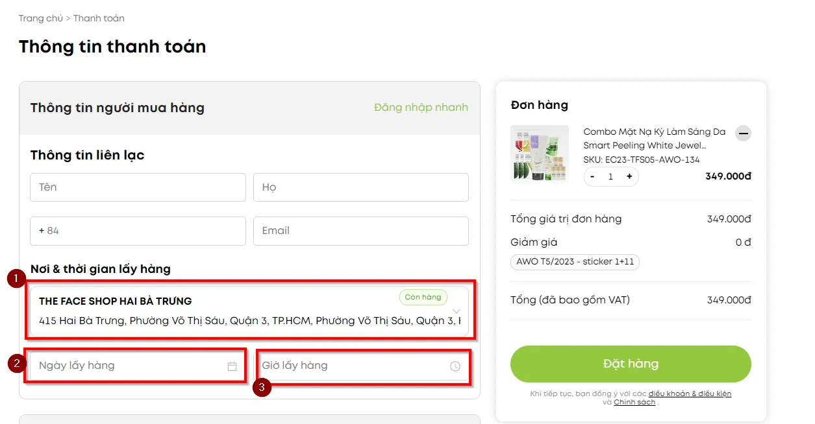Image resolution: width=815 pixels, height=424 pixels.
Task: Click the combo product thumbnail image
Action: click(540, 154)
